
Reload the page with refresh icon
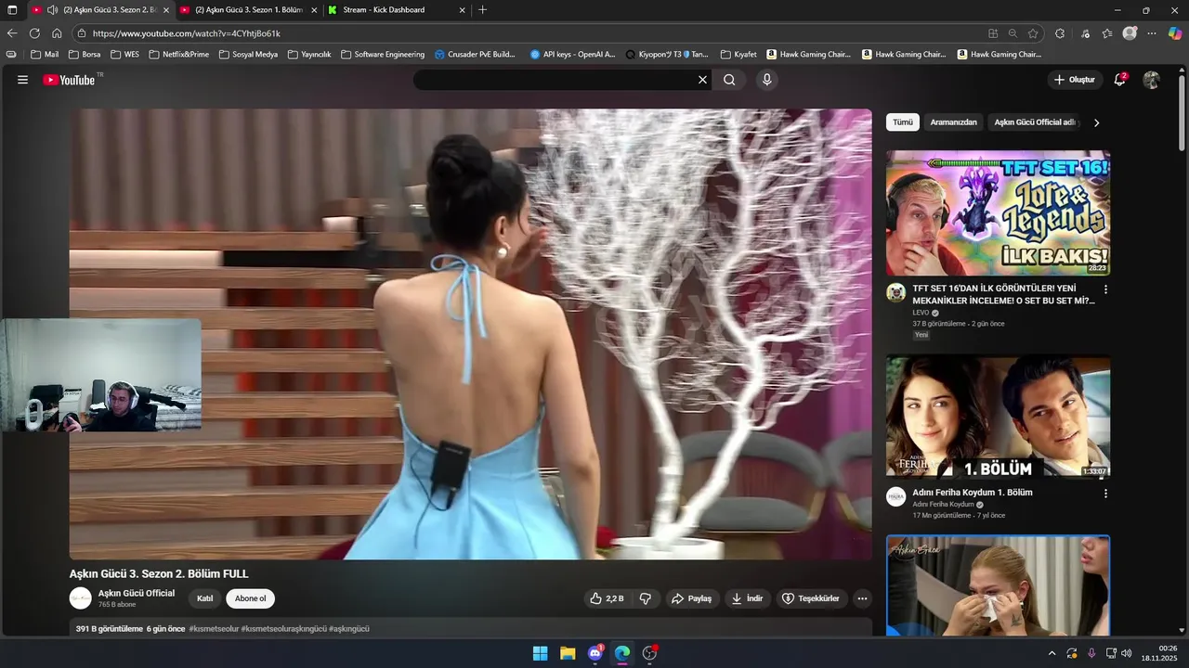[x=34, y=33]
